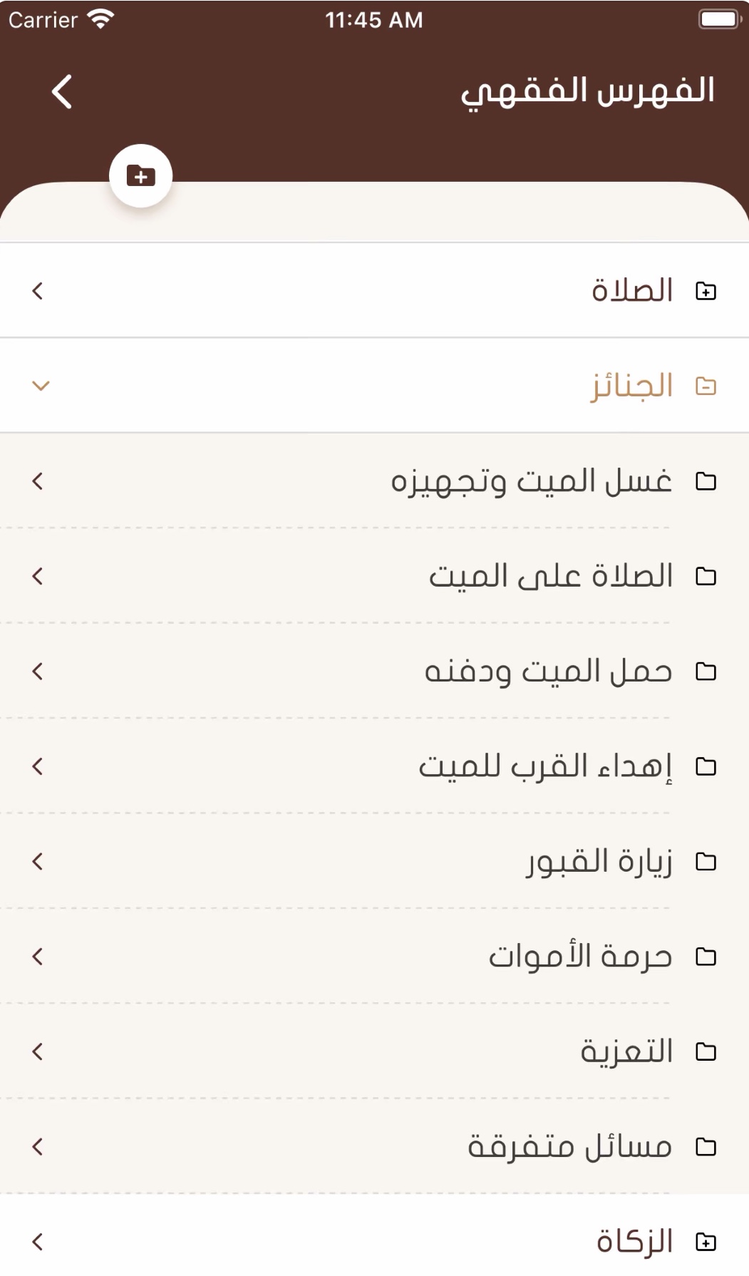Open الصلاة على الميت subcategory

tap(550, 576)
